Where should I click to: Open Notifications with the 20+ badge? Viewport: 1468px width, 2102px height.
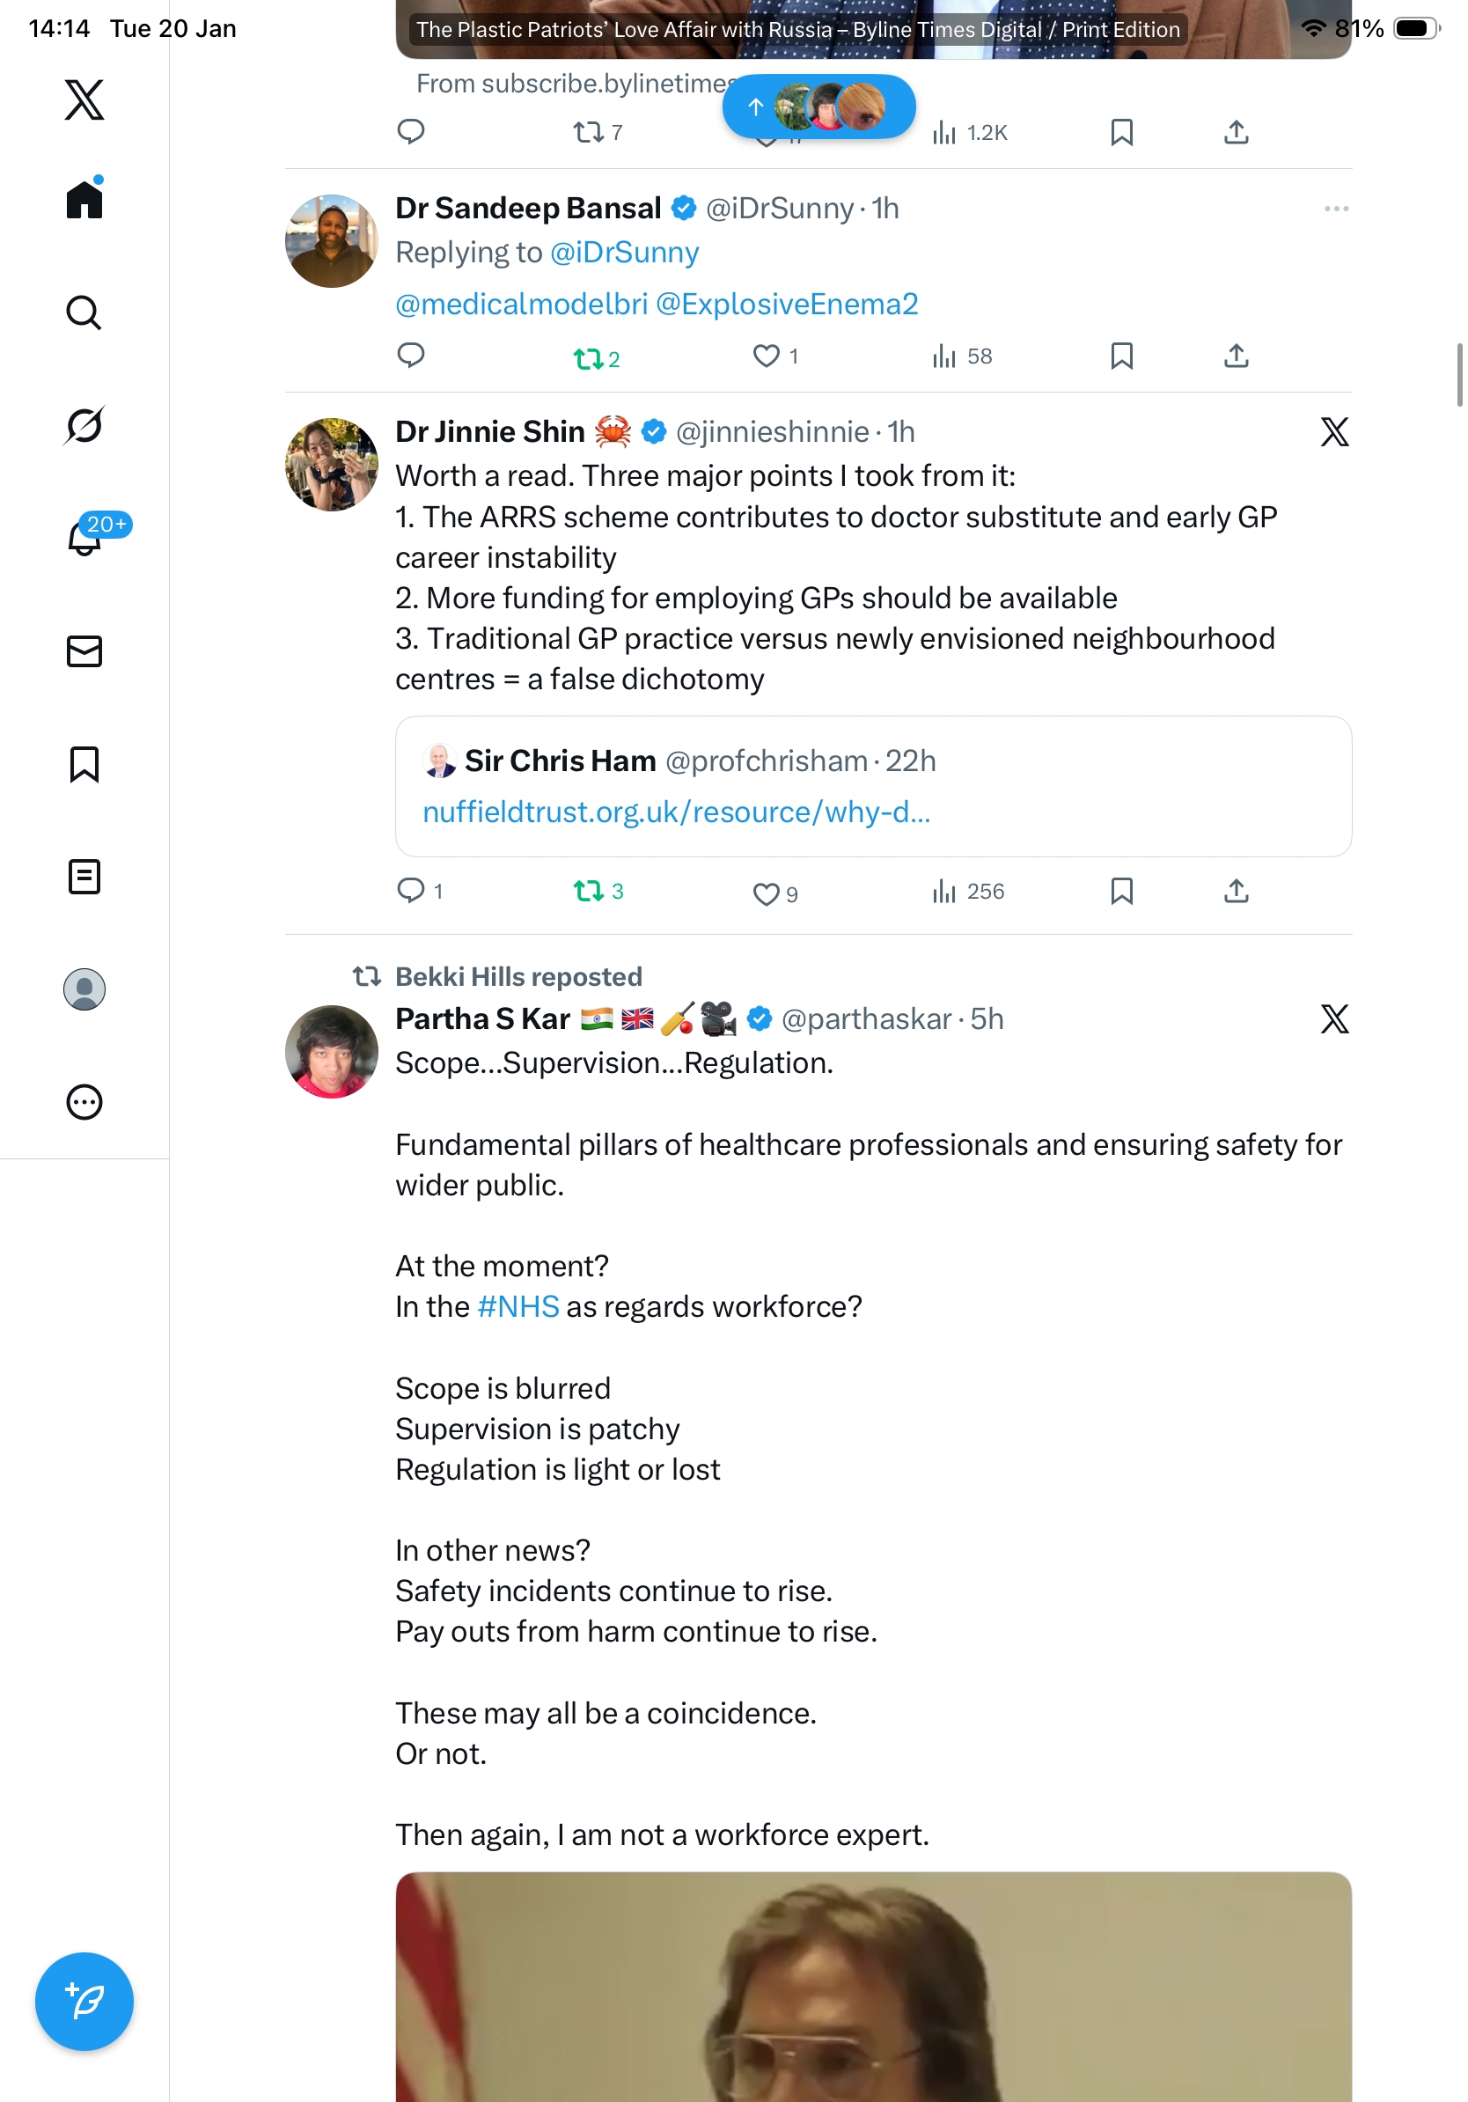tap(86, 538)
